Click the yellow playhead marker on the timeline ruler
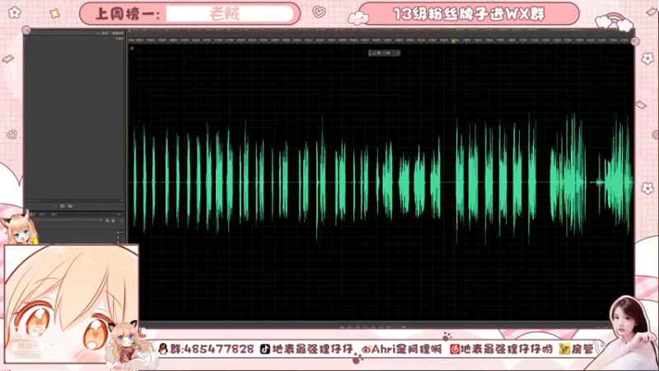 [x=454, y=40]
